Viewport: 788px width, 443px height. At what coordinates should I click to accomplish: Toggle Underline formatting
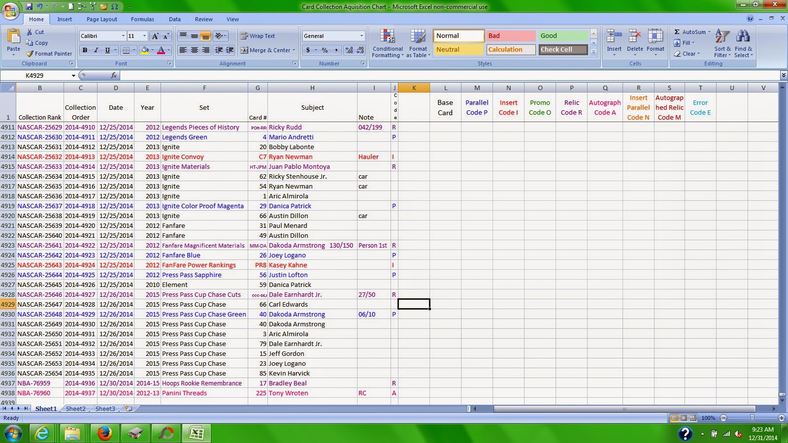coord(107,50)
